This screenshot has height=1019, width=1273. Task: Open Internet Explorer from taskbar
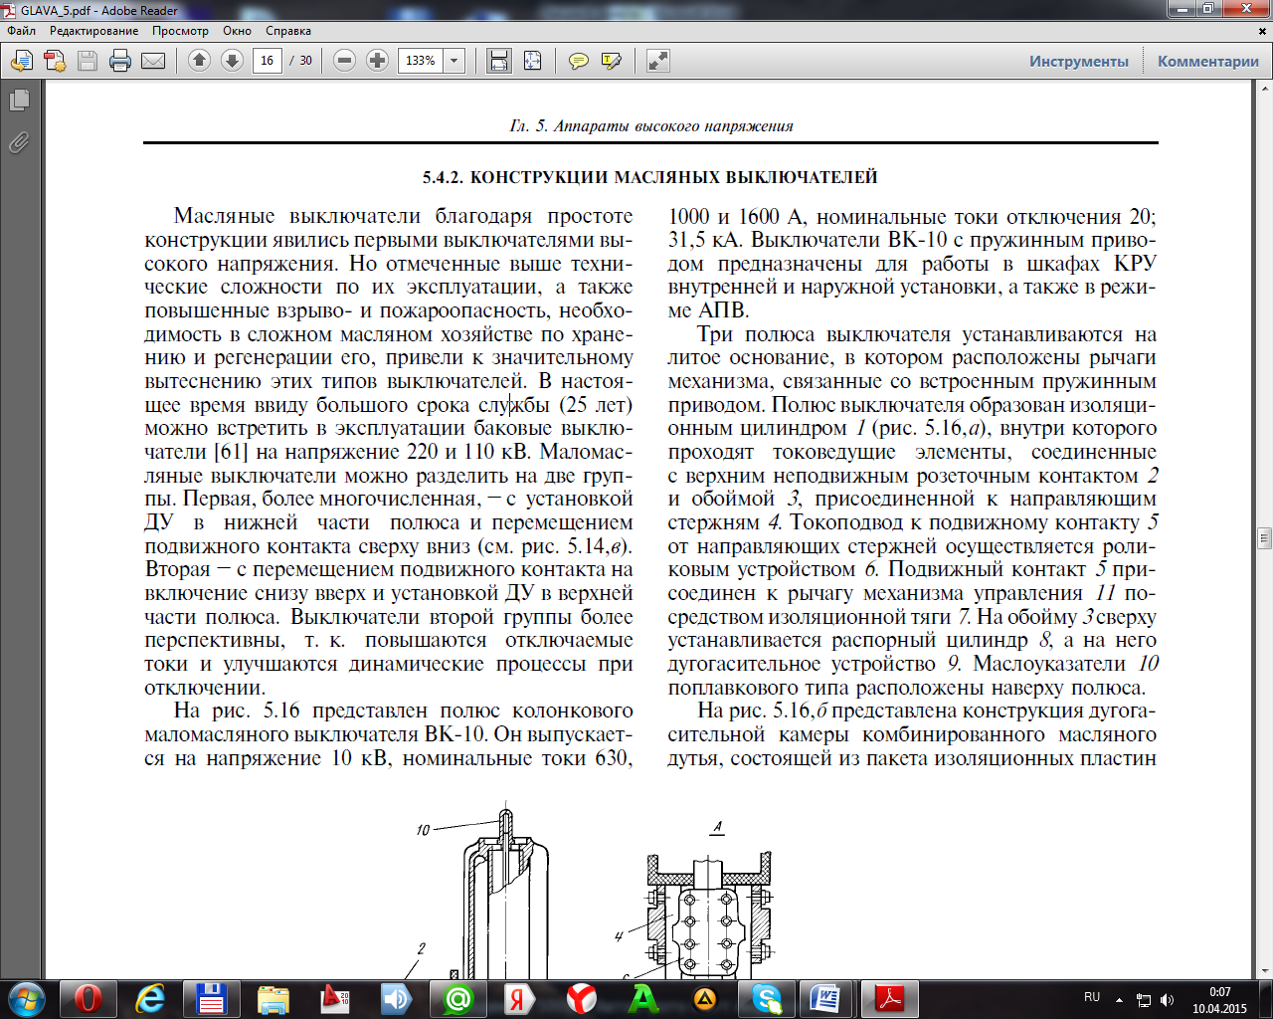[x=150, y=999]
